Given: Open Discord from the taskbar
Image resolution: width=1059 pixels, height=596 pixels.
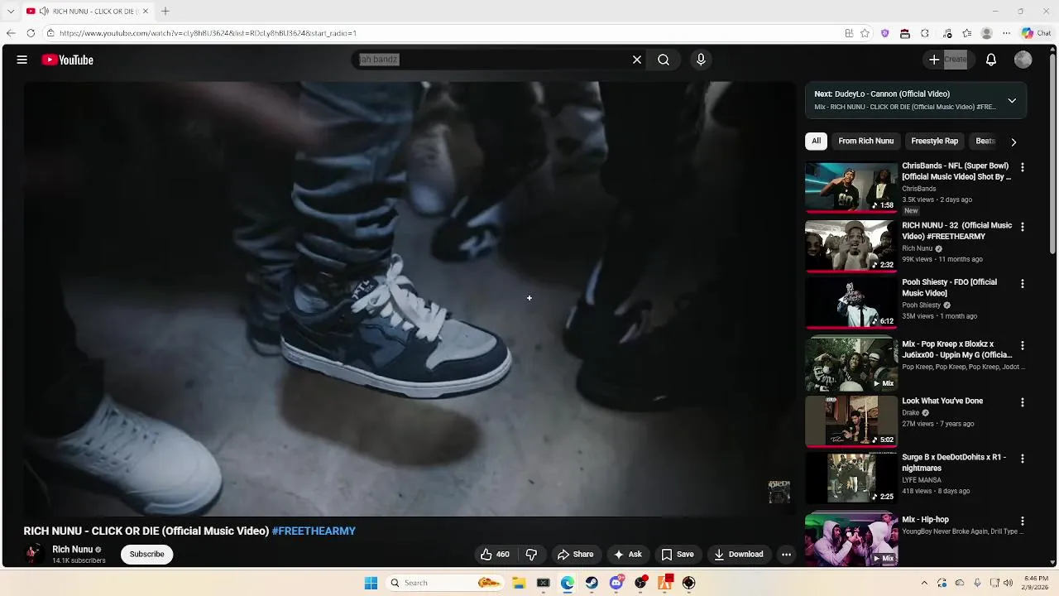Looking at the screenshot, I should pyautogui.click(x=616, y=583).
